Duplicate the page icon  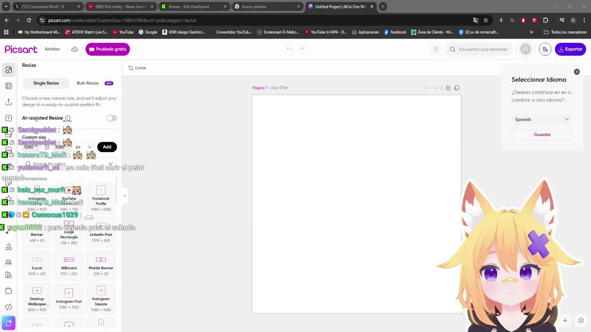[457, 88]
